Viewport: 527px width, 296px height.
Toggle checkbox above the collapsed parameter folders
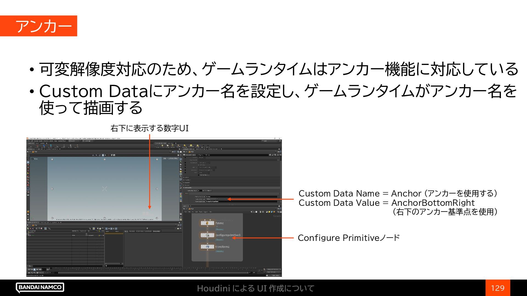199,175
